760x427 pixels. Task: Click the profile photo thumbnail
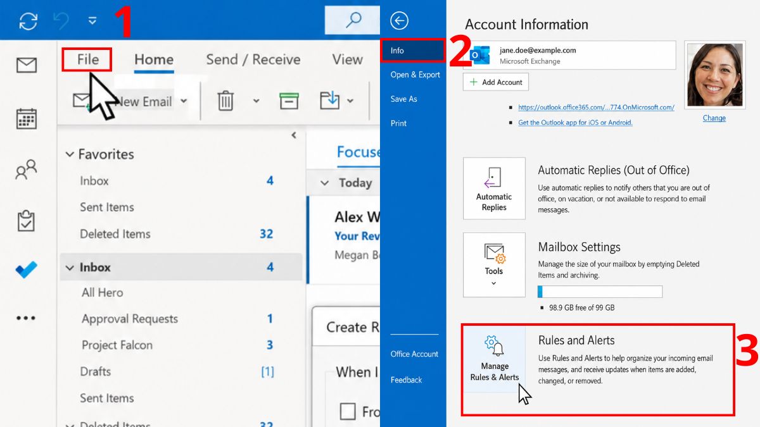click(714, 75)
